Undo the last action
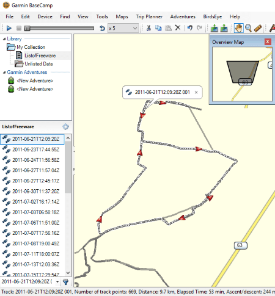Screen dimensions: 275x296 (x=190, y=28)
